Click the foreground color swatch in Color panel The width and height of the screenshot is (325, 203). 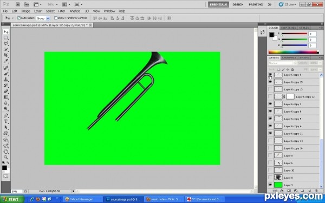coord(271,35)
